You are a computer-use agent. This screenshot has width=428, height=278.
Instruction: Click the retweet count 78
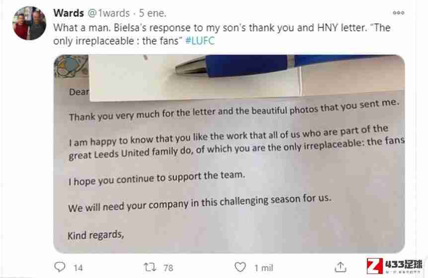168,268
